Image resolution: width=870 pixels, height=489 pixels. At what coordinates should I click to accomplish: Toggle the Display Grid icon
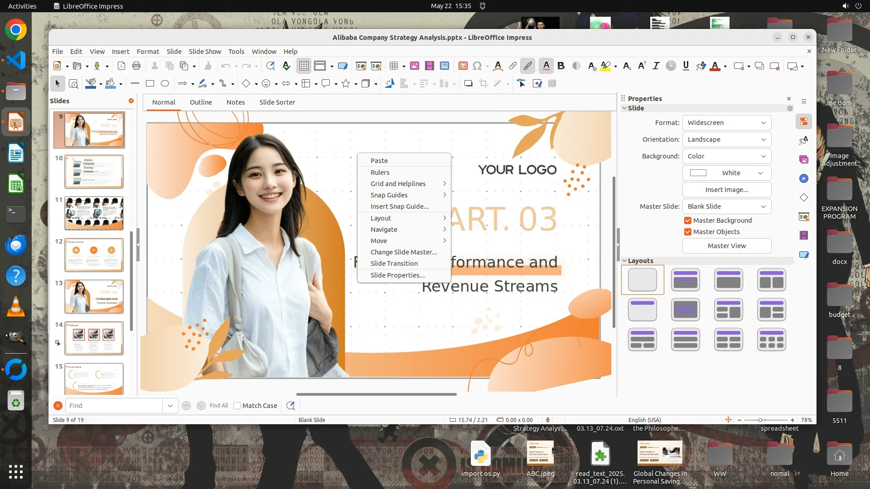coord(304,66)
